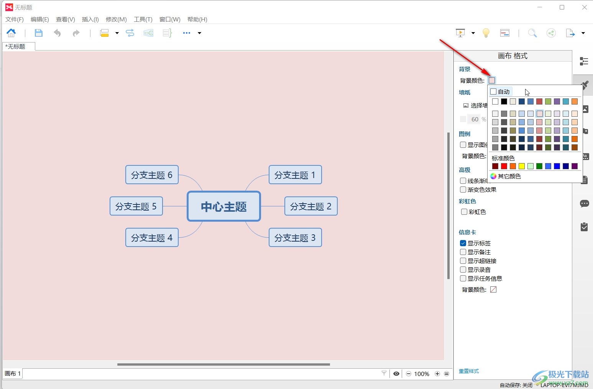
Task: Select the 分支主题 1 node
Action: coord(295,175)
